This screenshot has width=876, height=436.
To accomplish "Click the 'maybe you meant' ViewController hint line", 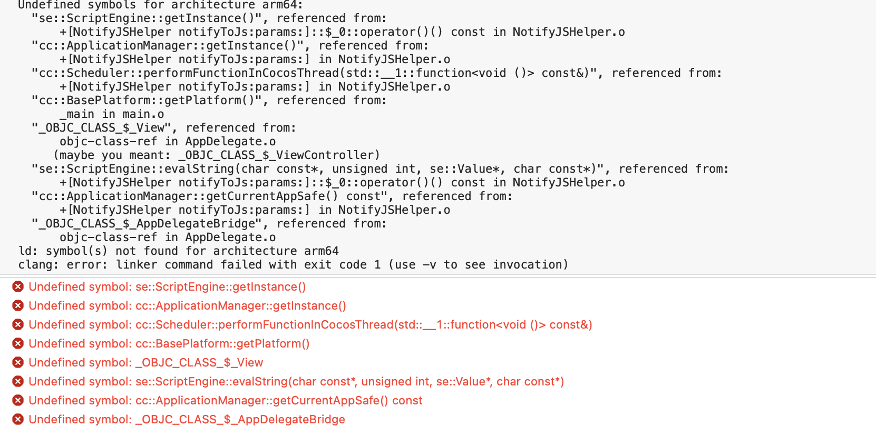I will coord(217,155).
